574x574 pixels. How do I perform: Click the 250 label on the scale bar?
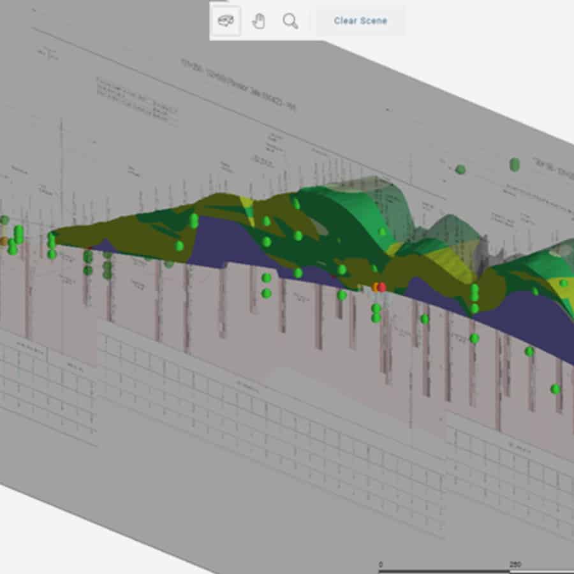[515, 564]
